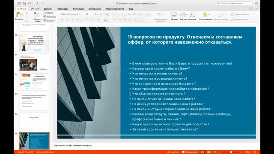The width and height of the screenshot is (274, 154).
Task: Switch to the Главная tab
Action: coord(22,9)
